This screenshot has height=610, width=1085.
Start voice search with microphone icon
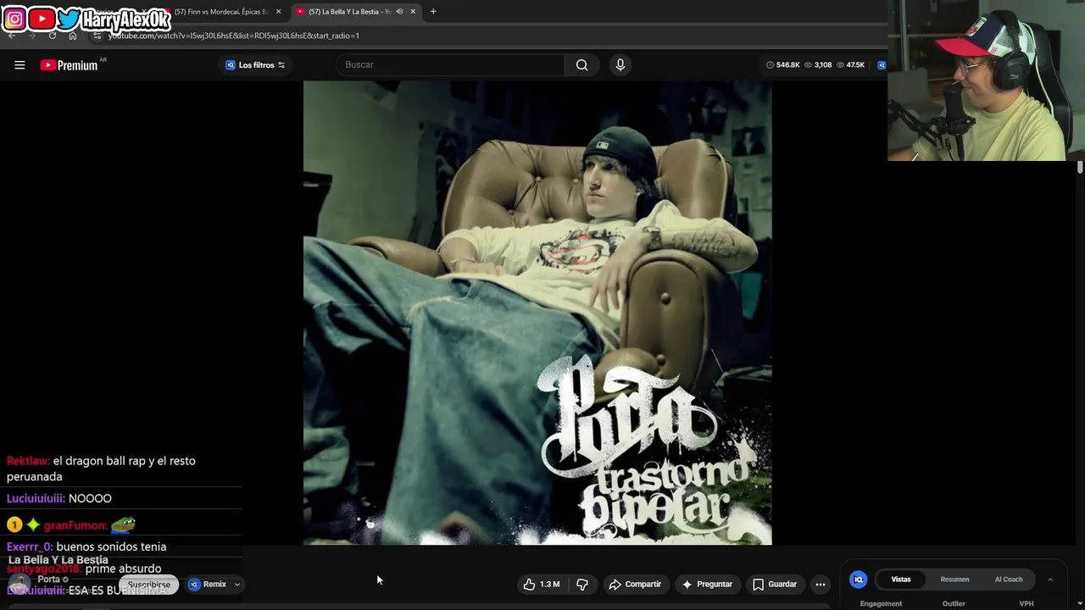click(620, 65)
